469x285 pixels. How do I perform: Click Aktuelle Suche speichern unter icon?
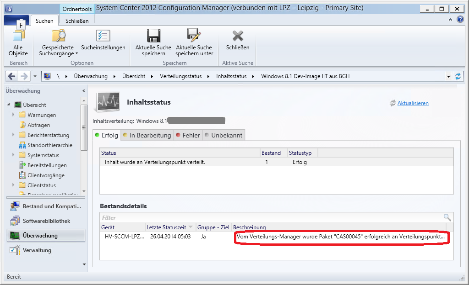coord(194,35)
